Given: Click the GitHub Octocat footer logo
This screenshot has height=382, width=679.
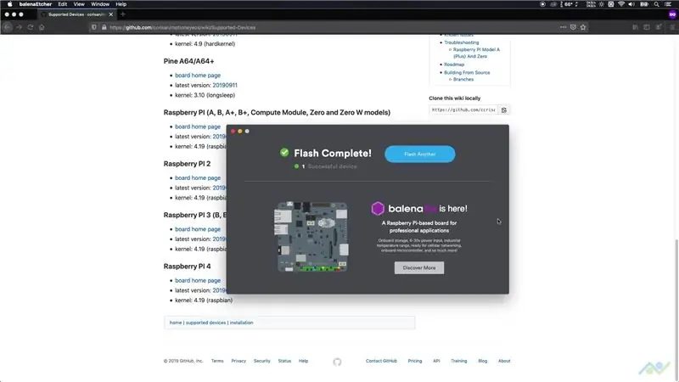Looking at the screenshot, I should [x=337, y=362].
